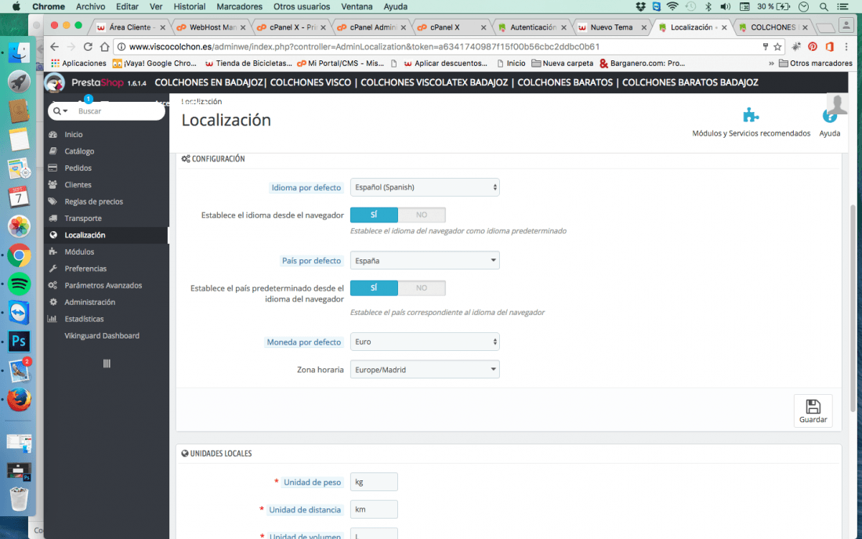862x539 pixels.
Task: Open the Moneda por defecto dropdown
Action: (425, 342)
